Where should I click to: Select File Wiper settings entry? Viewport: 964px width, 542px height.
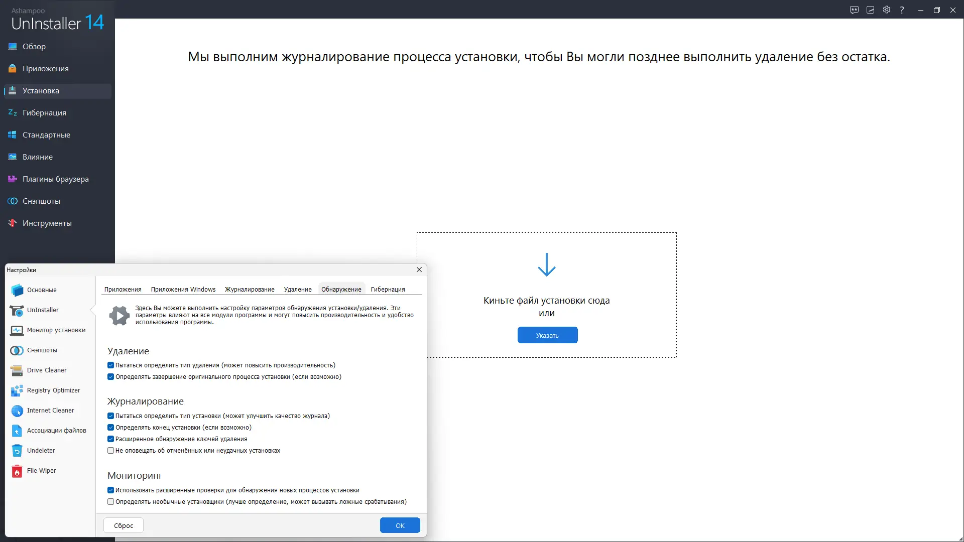(41, 471)
